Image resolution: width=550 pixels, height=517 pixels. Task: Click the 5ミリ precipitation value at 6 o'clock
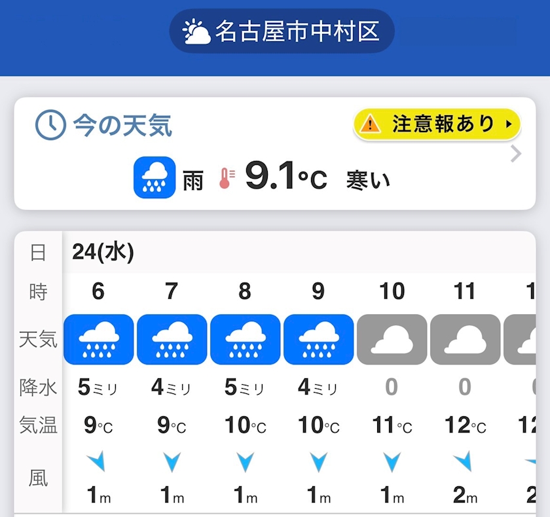pyautogui.click(x=98, y=387)
